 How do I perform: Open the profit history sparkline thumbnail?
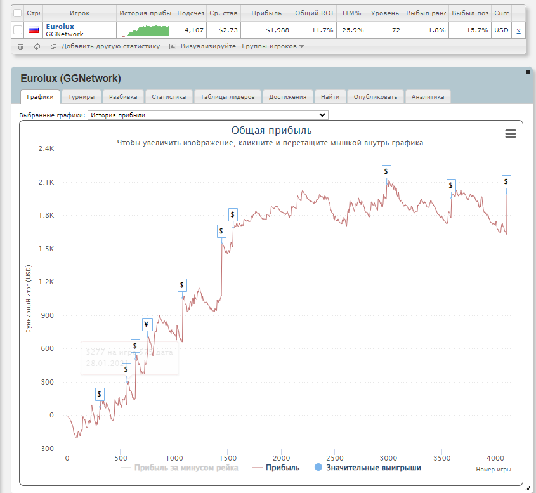click(145, 30)
